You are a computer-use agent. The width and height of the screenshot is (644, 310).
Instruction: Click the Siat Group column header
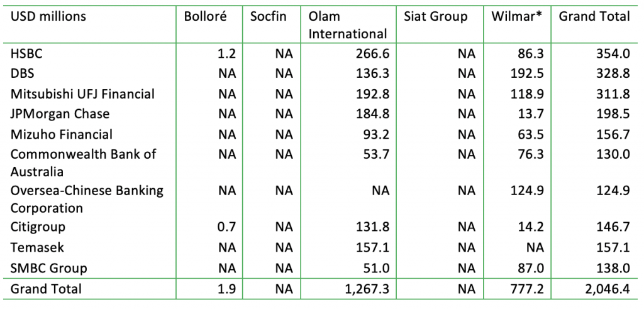pyautogui.click(x=436, y=16)
